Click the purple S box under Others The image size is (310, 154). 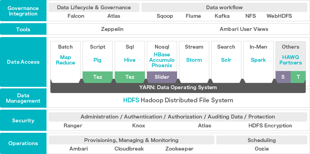(283, 77)
